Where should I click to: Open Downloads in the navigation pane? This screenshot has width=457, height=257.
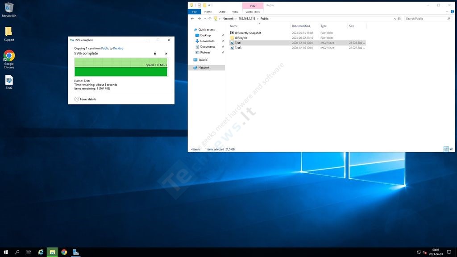(207, 41)
